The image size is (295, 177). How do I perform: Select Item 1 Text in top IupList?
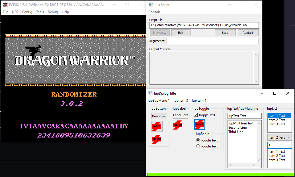(x=280, y=115)
